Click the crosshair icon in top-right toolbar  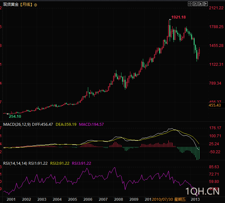[x=190, y=4]
